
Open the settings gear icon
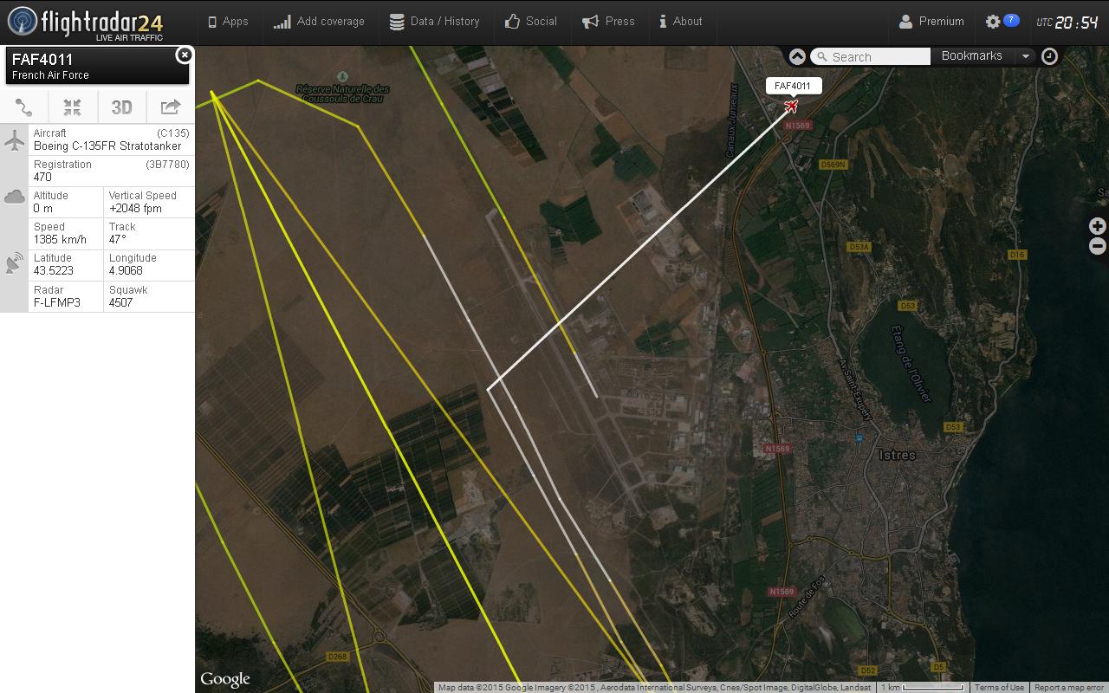pos(993,22)
